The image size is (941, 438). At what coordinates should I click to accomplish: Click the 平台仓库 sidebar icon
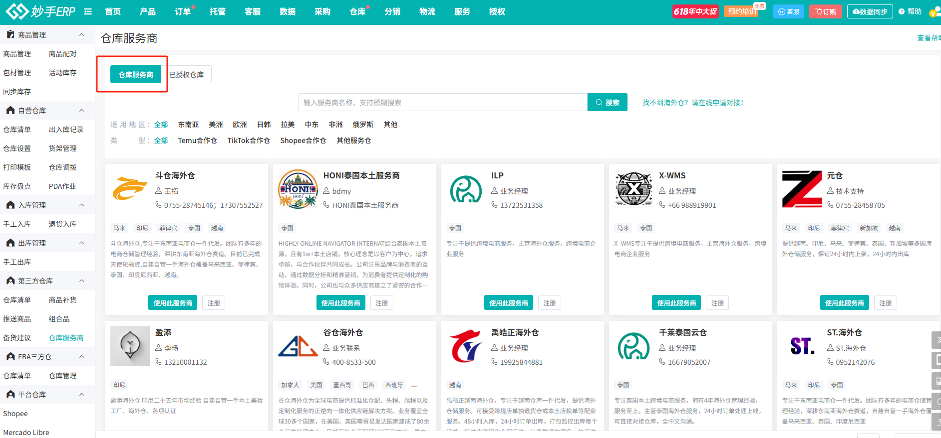10,394
